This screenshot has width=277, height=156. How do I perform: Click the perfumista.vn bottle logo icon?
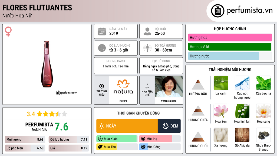(217, 11)
